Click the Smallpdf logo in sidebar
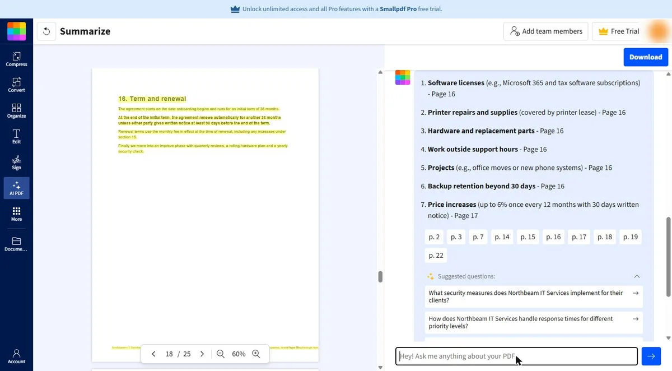Image resolution: width=672 pixels, height=371 pixels. coord(16,31)
